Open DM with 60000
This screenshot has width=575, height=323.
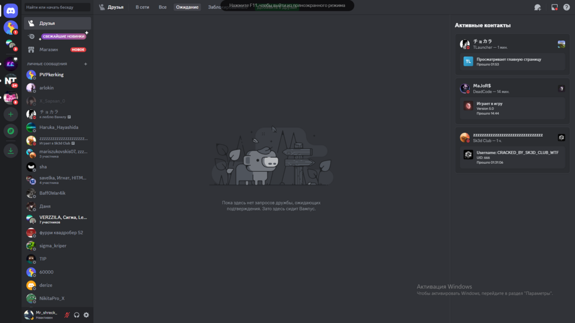click(x=57, y=272)
